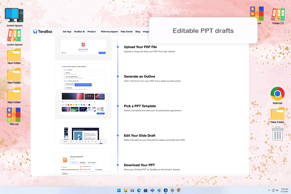Click the blue Continue button
291x194 pixels.
pos(102,53)
